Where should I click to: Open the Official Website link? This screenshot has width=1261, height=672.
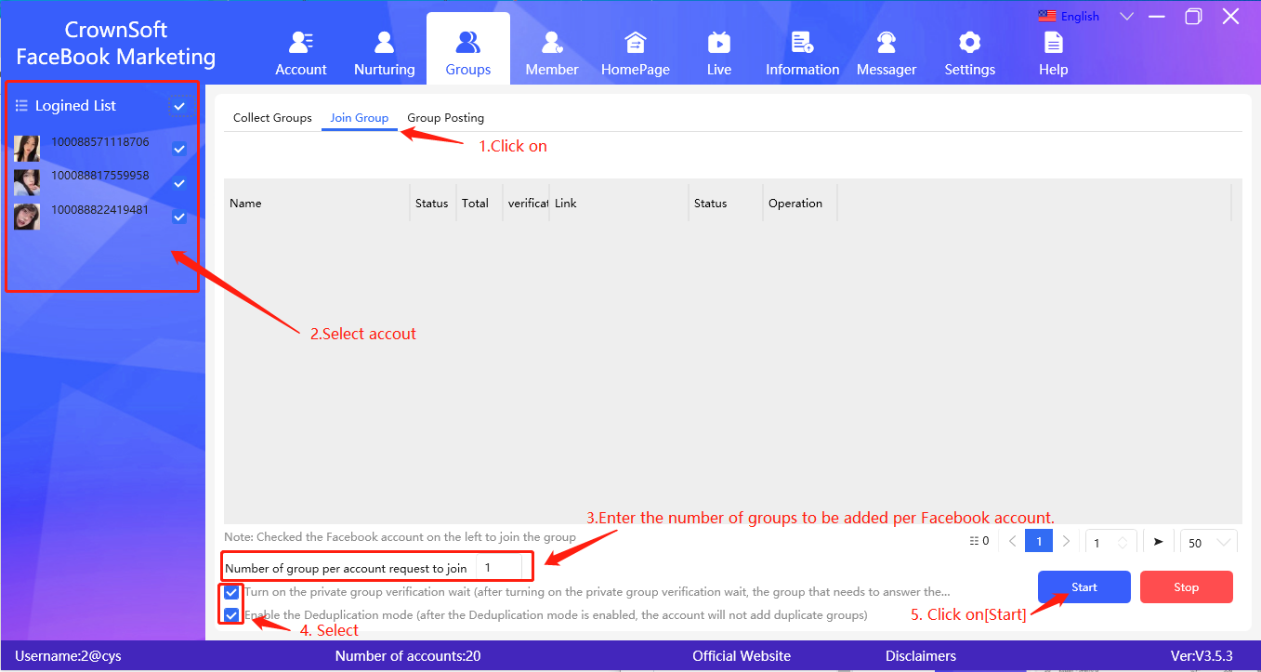741,656
